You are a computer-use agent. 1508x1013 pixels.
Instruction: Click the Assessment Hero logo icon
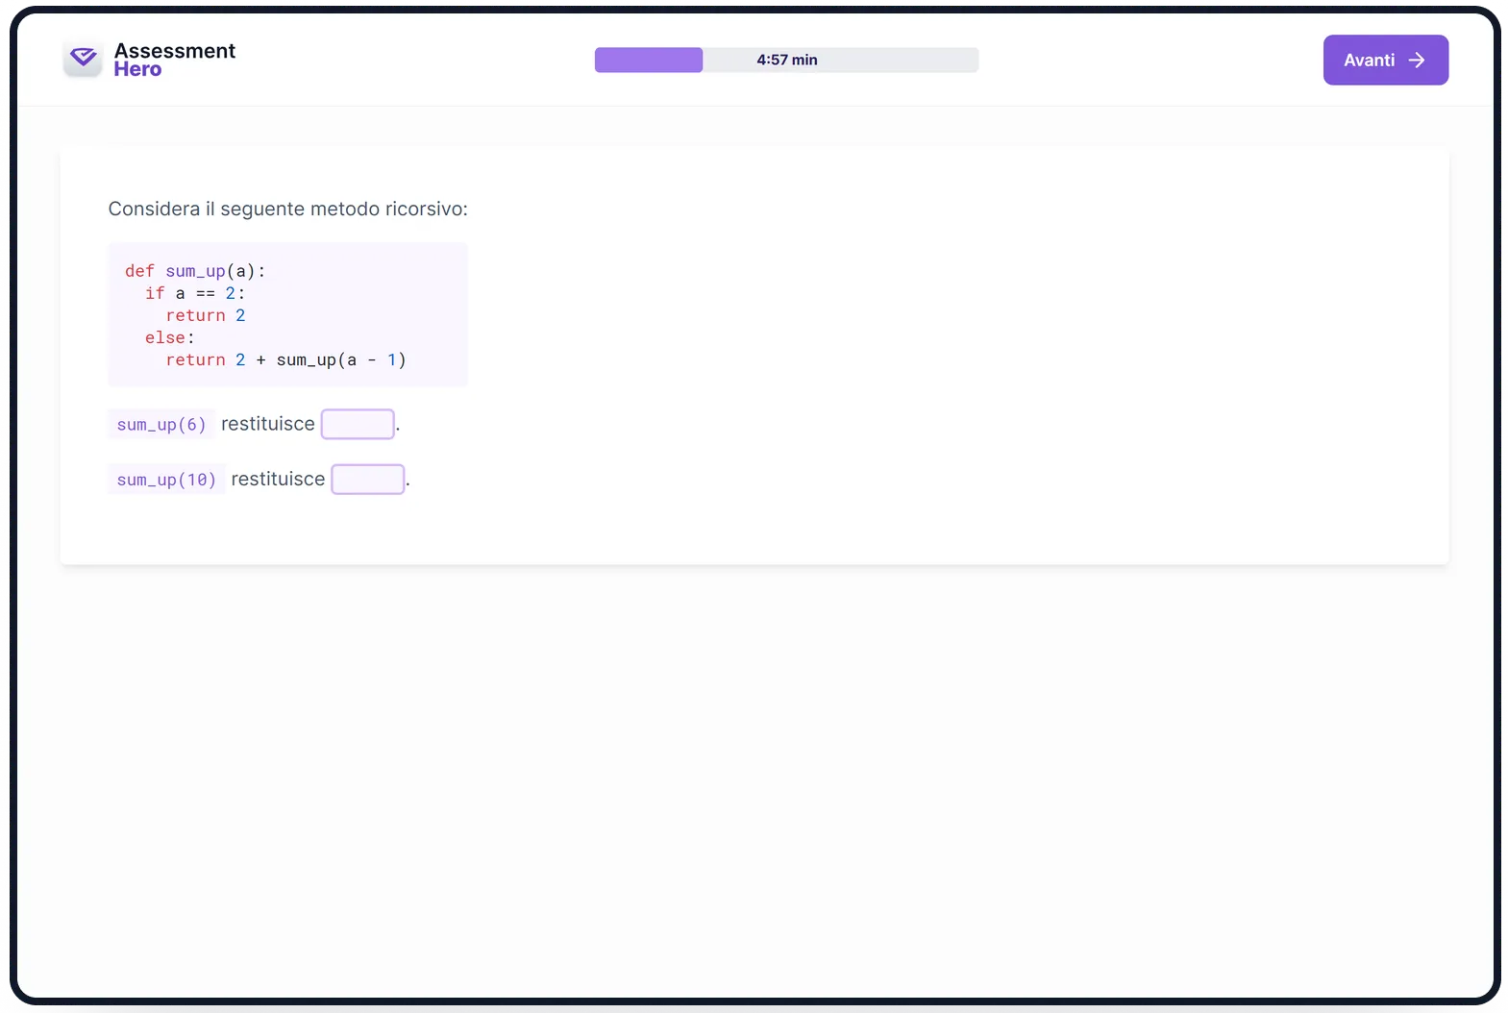(83, 59)
